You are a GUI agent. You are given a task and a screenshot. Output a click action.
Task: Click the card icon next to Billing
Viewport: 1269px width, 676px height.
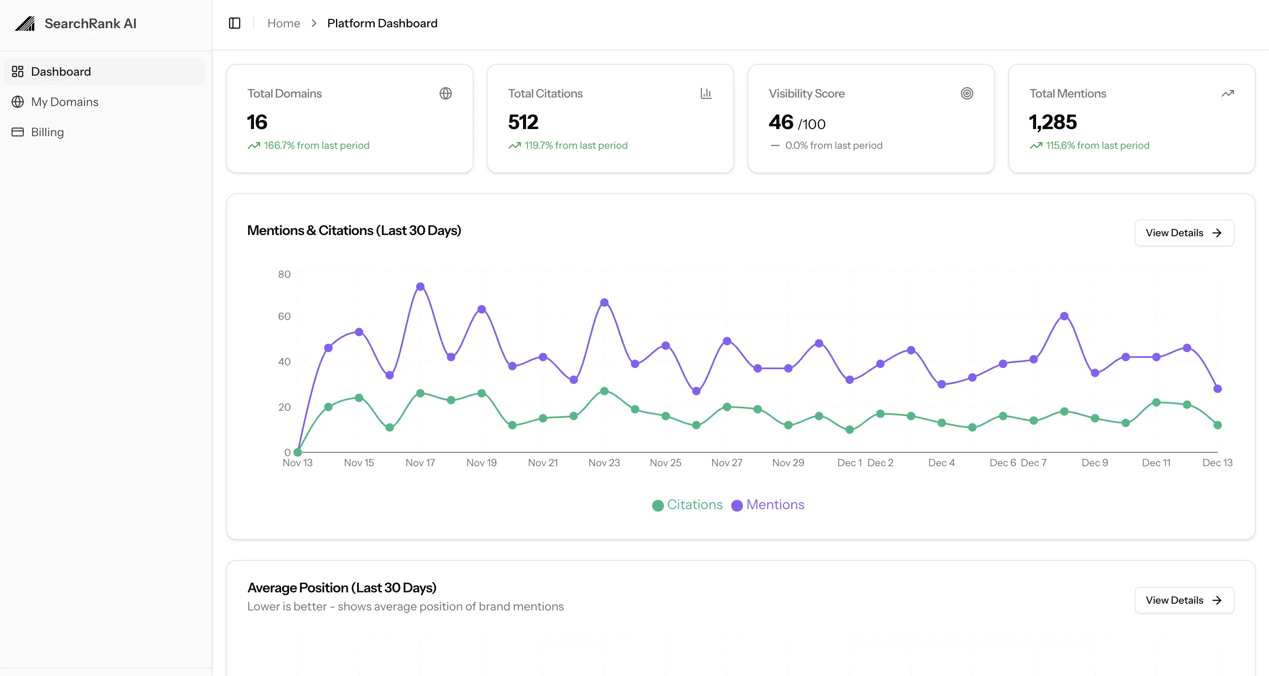[18, 132]
